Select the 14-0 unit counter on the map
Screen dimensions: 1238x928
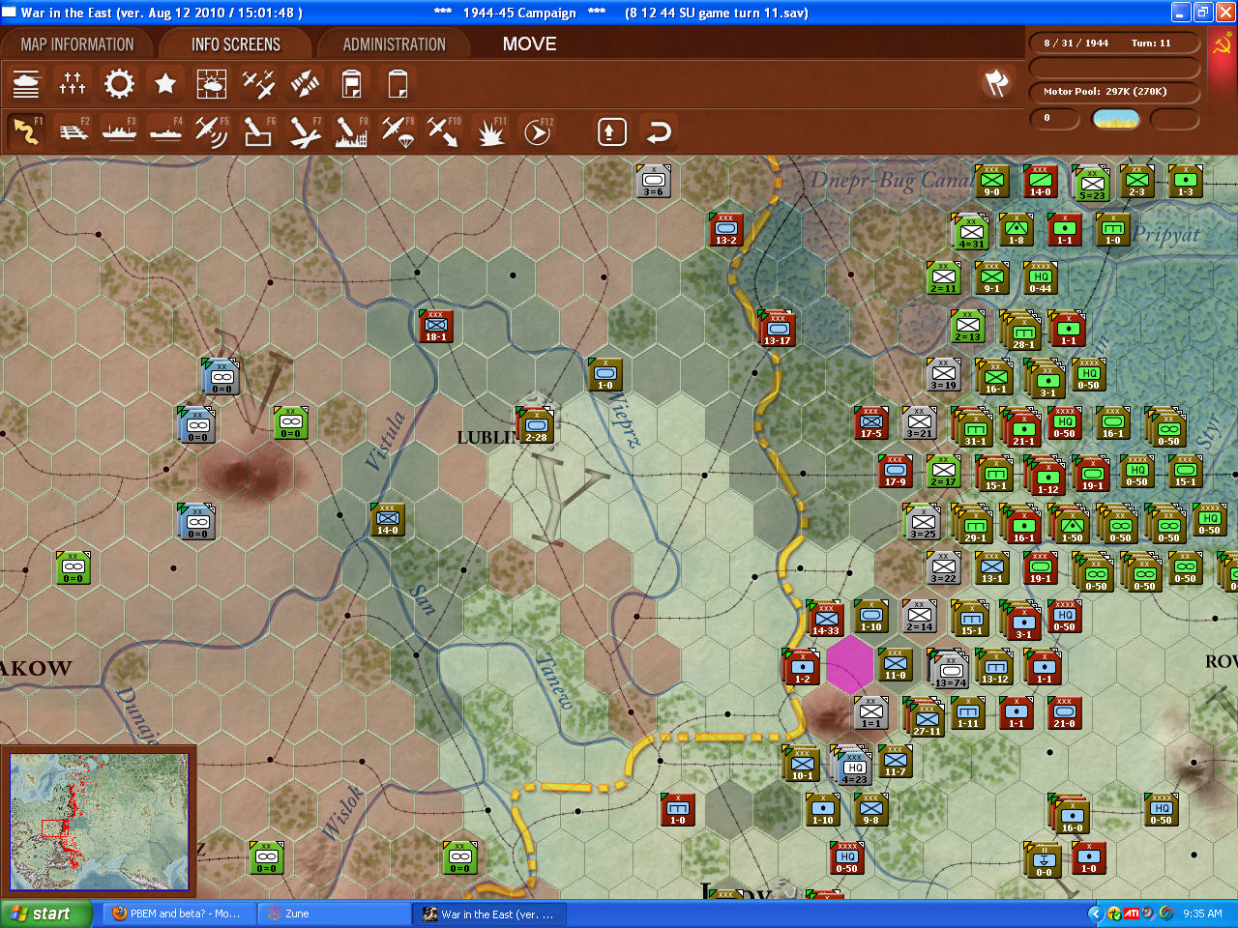(x=387, y=519)
